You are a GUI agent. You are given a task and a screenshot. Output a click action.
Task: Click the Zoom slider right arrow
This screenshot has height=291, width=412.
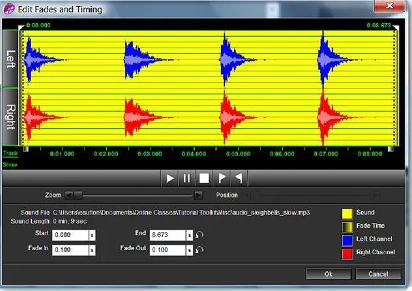click(198, 195)
